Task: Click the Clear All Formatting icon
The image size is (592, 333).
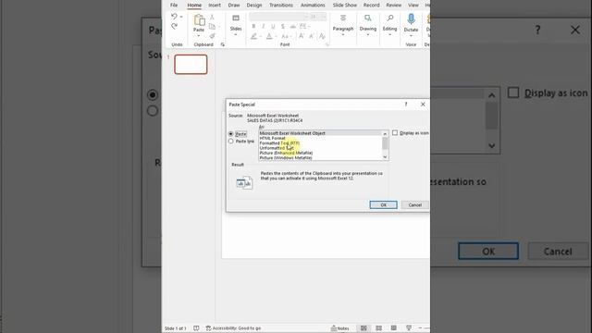Action: [322, 36]
